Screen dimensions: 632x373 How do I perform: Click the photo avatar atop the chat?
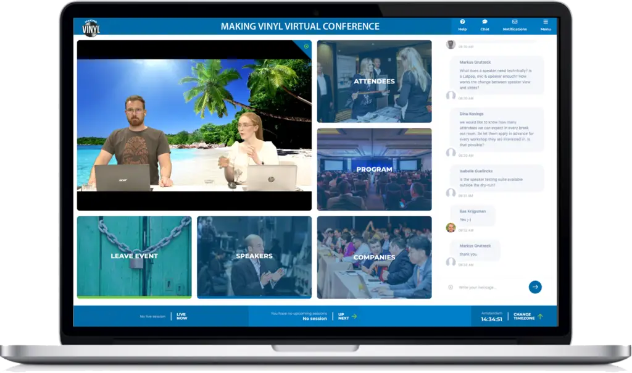[x=451, y=44]
